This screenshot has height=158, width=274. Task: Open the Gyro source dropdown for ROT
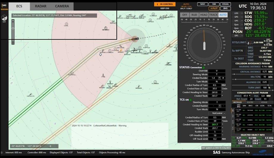[x=237, y=28]
